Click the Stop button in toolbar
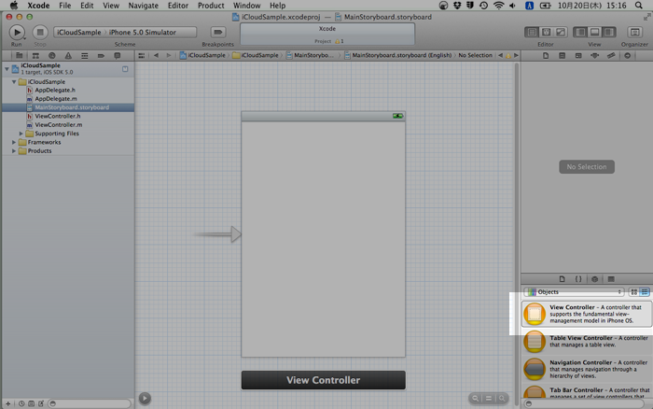653x409 pixels. pos(40,32)
